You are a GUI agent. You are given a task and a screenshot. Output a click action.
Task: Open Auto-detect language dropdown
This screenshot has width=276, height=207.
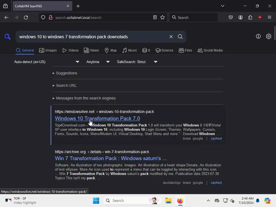pos(47,62)
